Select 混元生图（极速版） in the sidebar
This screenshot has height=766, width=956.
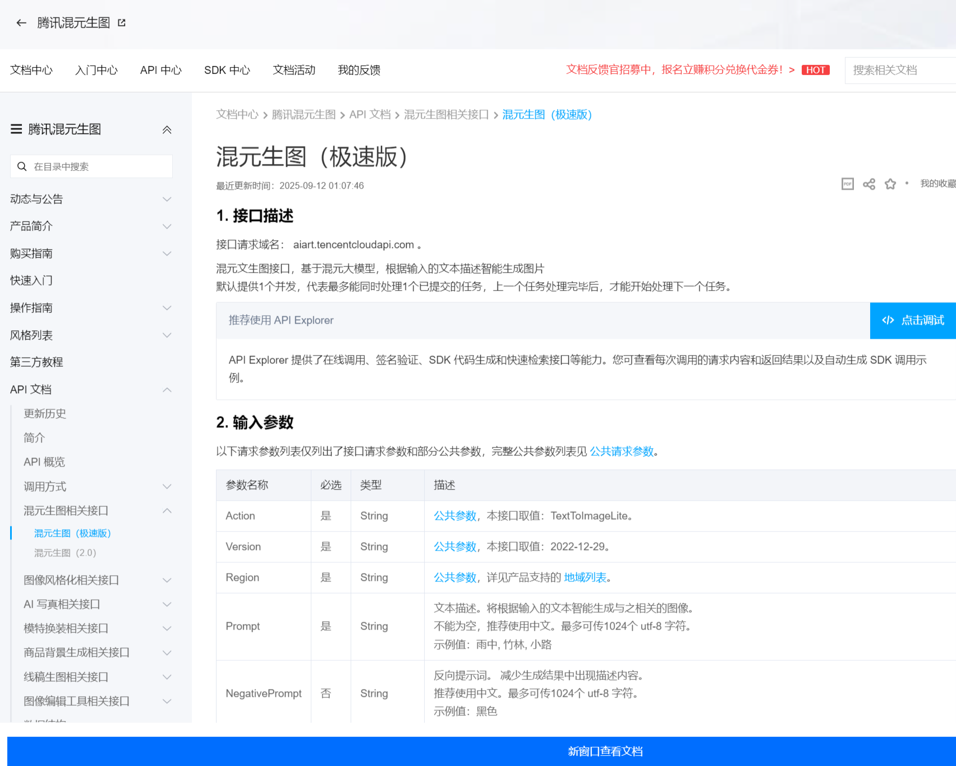coord(72,533)
